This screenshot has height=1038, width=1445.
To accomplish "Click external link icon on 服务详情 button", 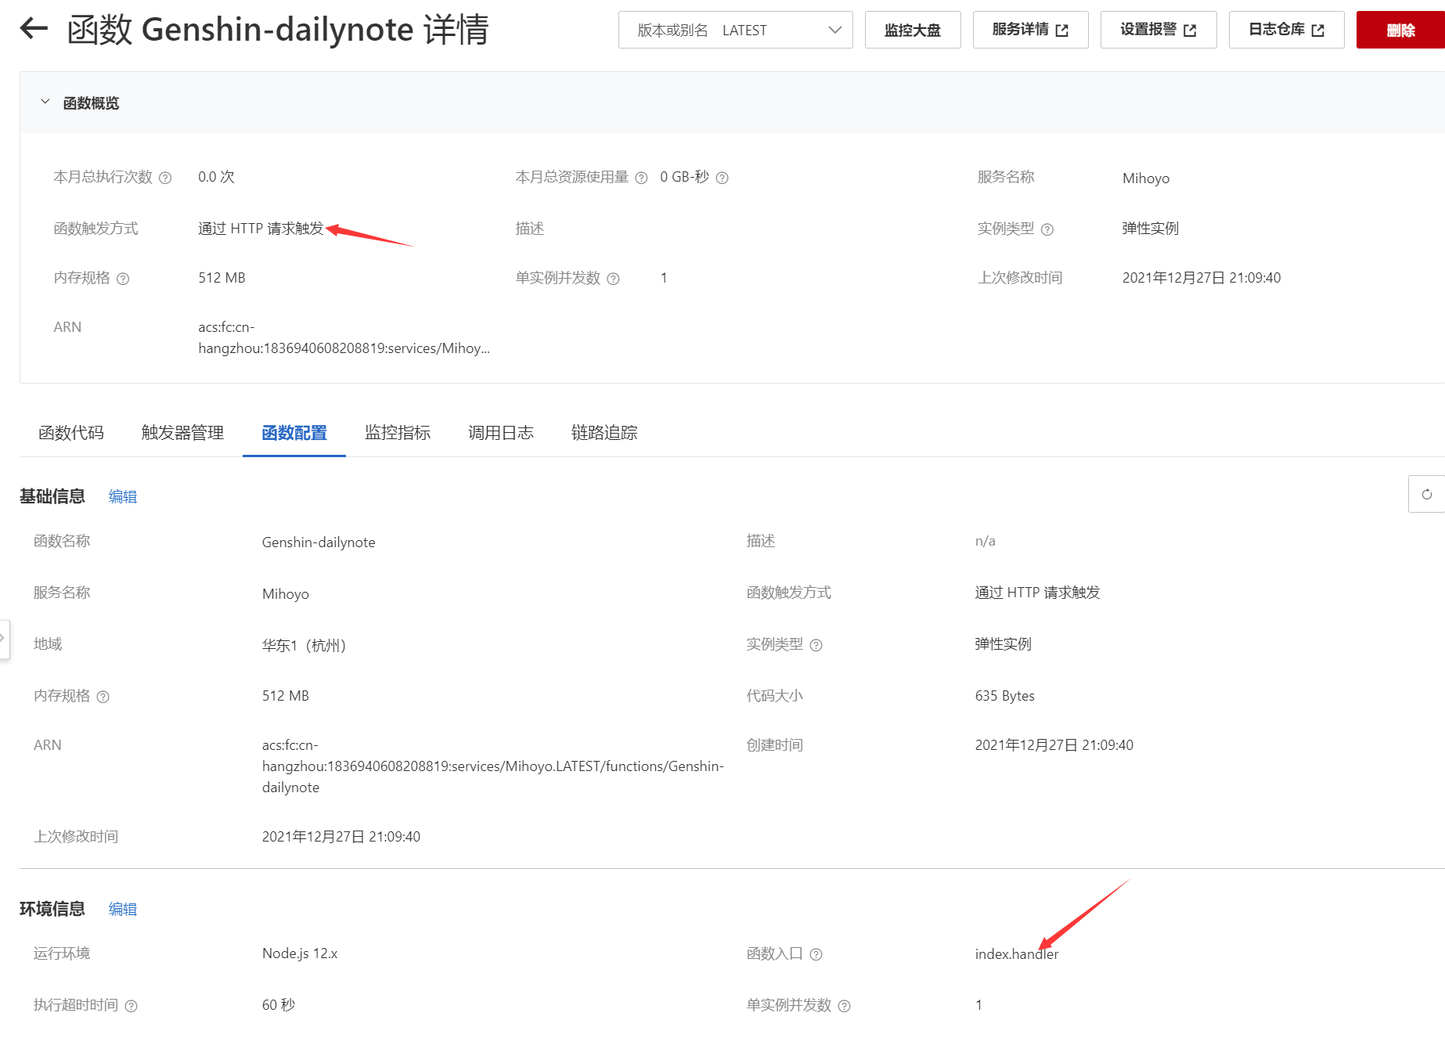I will 1061,29.
